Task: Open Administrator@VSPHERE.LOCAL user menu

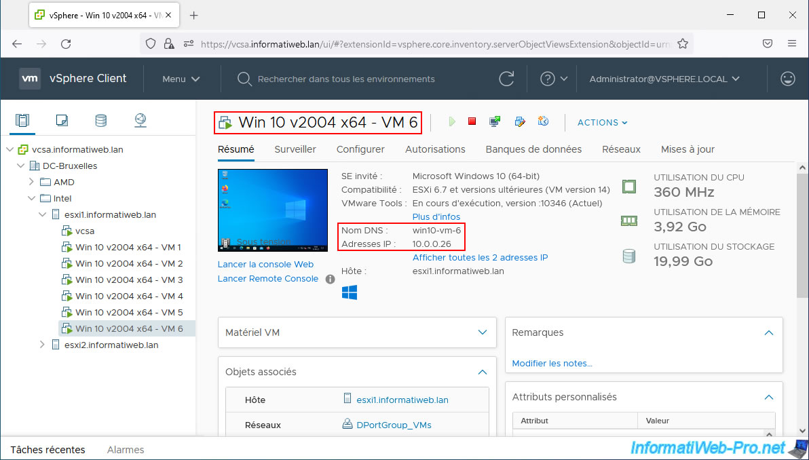Action: 664,79
